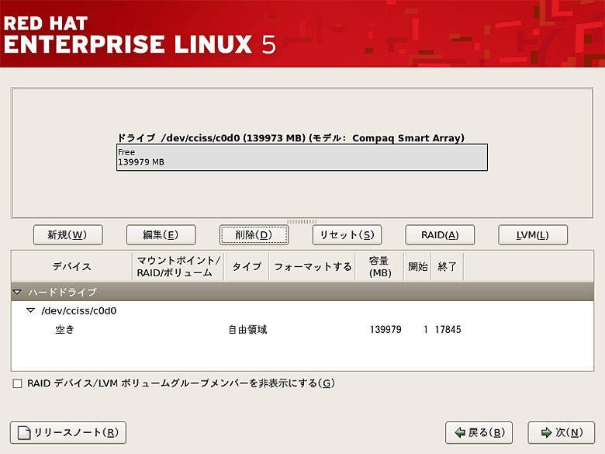Click the リリースノート(R) label text
Viewport: 605px width, 454px height.
[76, 432]
